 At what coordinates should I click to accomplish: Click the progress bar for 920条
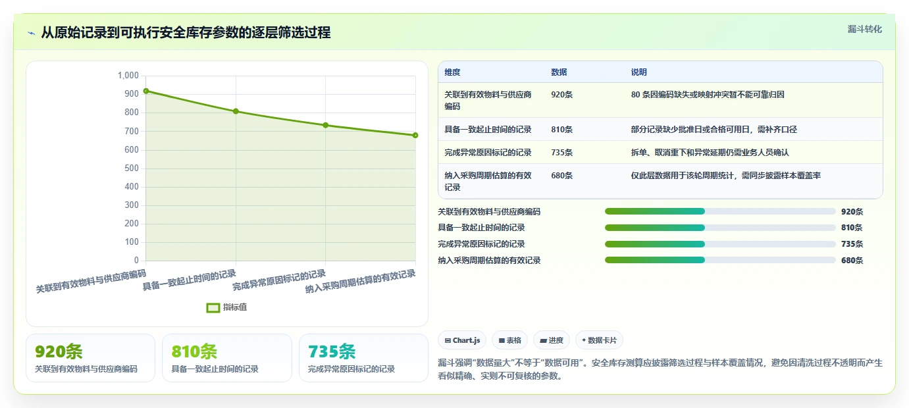coord(720,211)
